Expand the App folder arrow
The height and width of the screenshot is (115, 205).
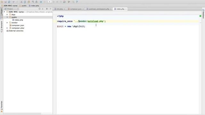point(7,15)
